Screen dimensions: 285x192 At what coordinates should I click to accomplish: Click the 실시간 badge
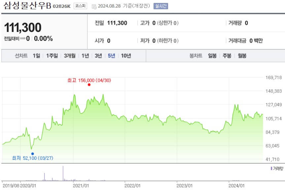(x=161, y=6)
